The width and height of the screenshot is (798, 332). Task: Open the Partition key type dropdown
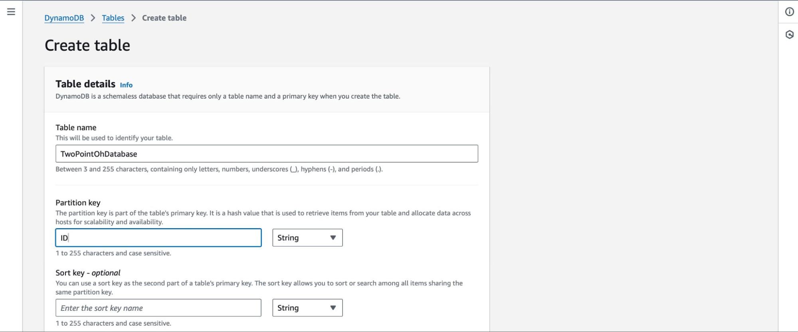pyautogui.click(x=307, y=238)
